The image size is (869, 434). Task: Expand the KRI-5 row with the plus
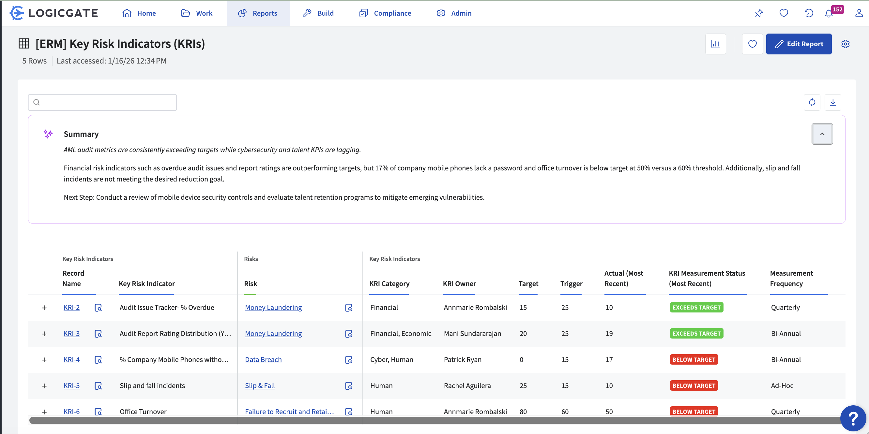pos(44,386)
